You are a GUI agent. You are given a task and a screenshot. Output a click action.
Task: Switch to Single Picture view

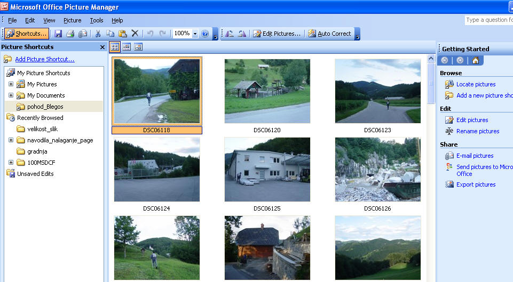coord(138,47)
